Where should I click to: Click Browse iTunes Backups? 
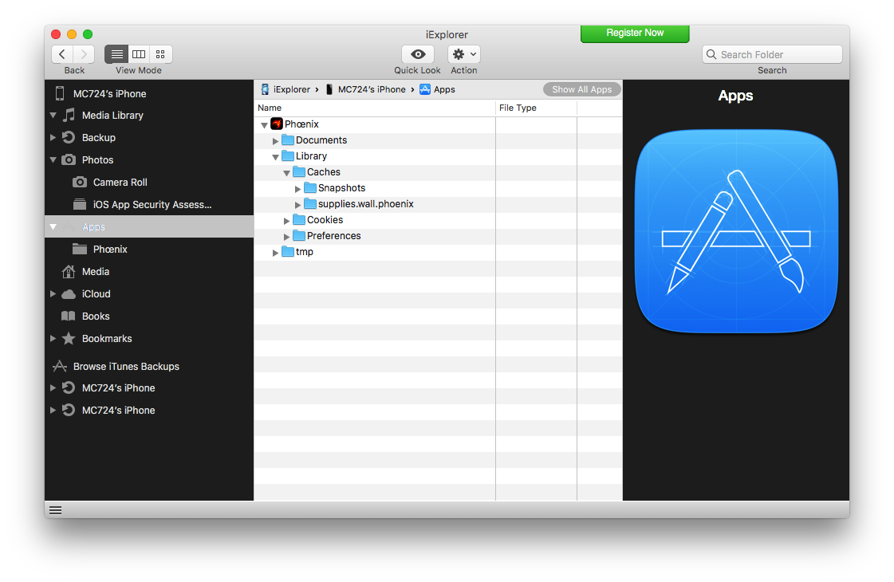point(126,367)
